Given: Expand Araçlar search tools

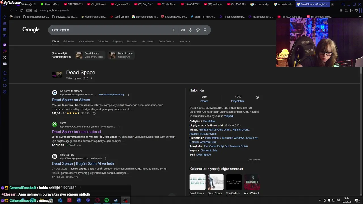Looking at the screenshot, I should pos(185,41).
